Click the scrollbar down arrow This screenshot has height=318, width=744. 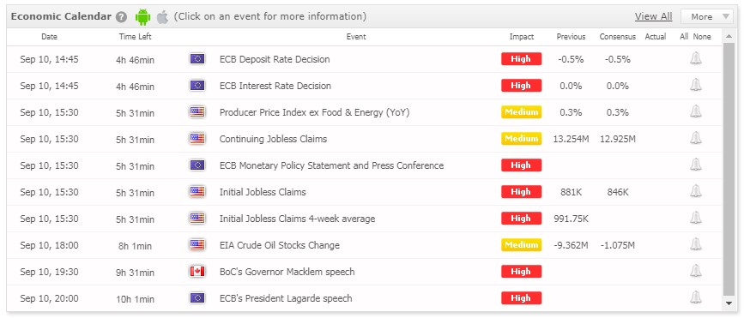click(x=729, y=303)
